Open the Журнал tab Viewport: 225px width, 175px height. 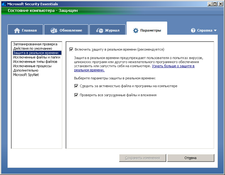[x=107, y=30]
